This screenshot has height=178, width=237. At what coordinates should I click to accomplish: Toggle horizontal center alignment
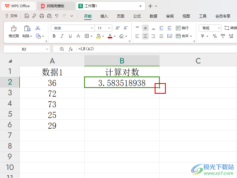pyautogui.click(x=145, y=36)
